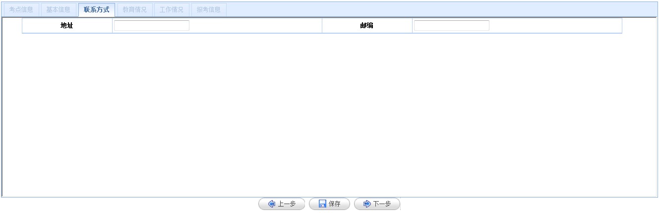Open the 考点信息 tab

(x=21, y=10)
